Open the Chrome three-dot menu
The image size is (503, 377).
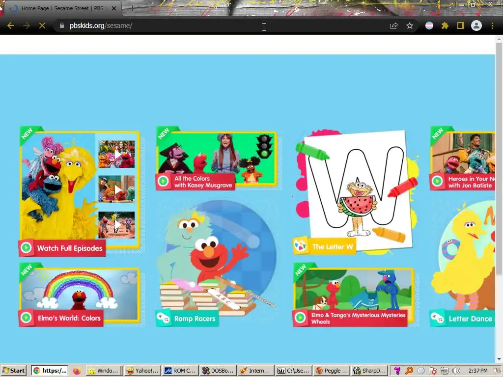click(492, 26)
